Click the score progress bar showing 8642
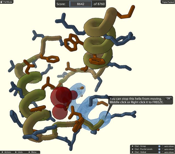Viewport: 175px width, 154px height. pos(80,4)
